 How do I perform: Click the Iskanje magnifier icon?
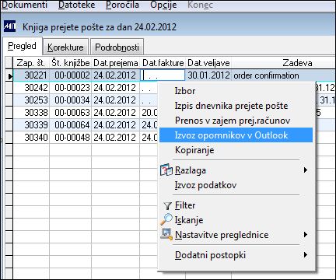coord(166,219)
